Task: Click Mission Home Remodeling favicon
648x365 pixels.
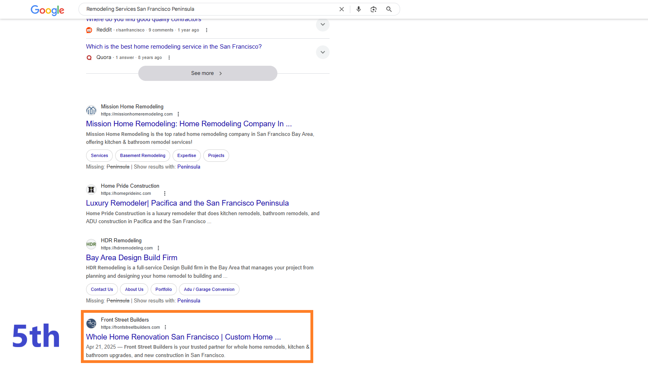Action: (91, 110)
